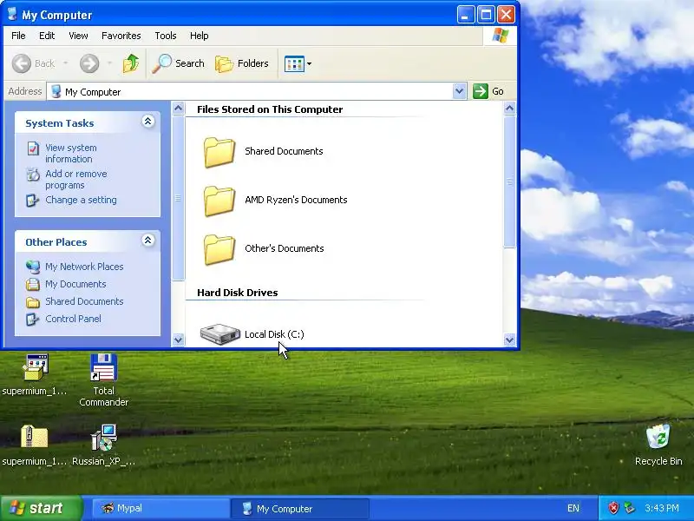Click the 3:43 PM clock
The width and height of the screenshot is (694, 521).
click(662, 508)
